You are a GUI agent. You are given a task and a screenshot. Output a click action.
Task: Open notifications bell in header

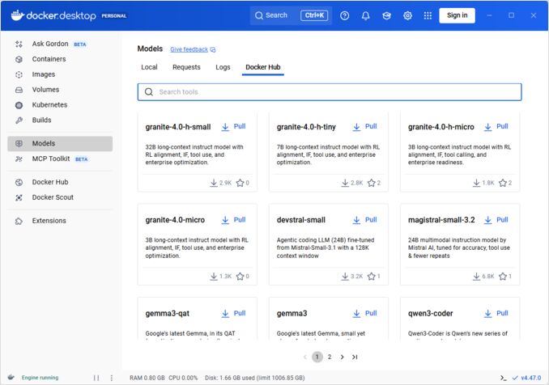click(x=366, y=15)
